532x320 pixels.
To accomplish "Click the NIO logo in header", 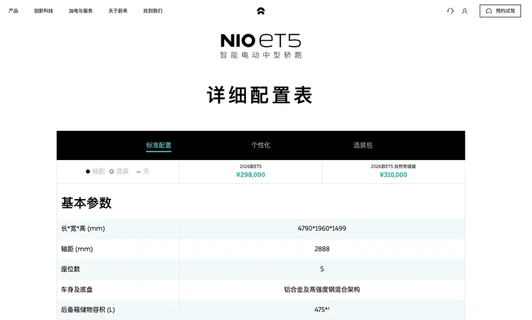I will [260, 11].
